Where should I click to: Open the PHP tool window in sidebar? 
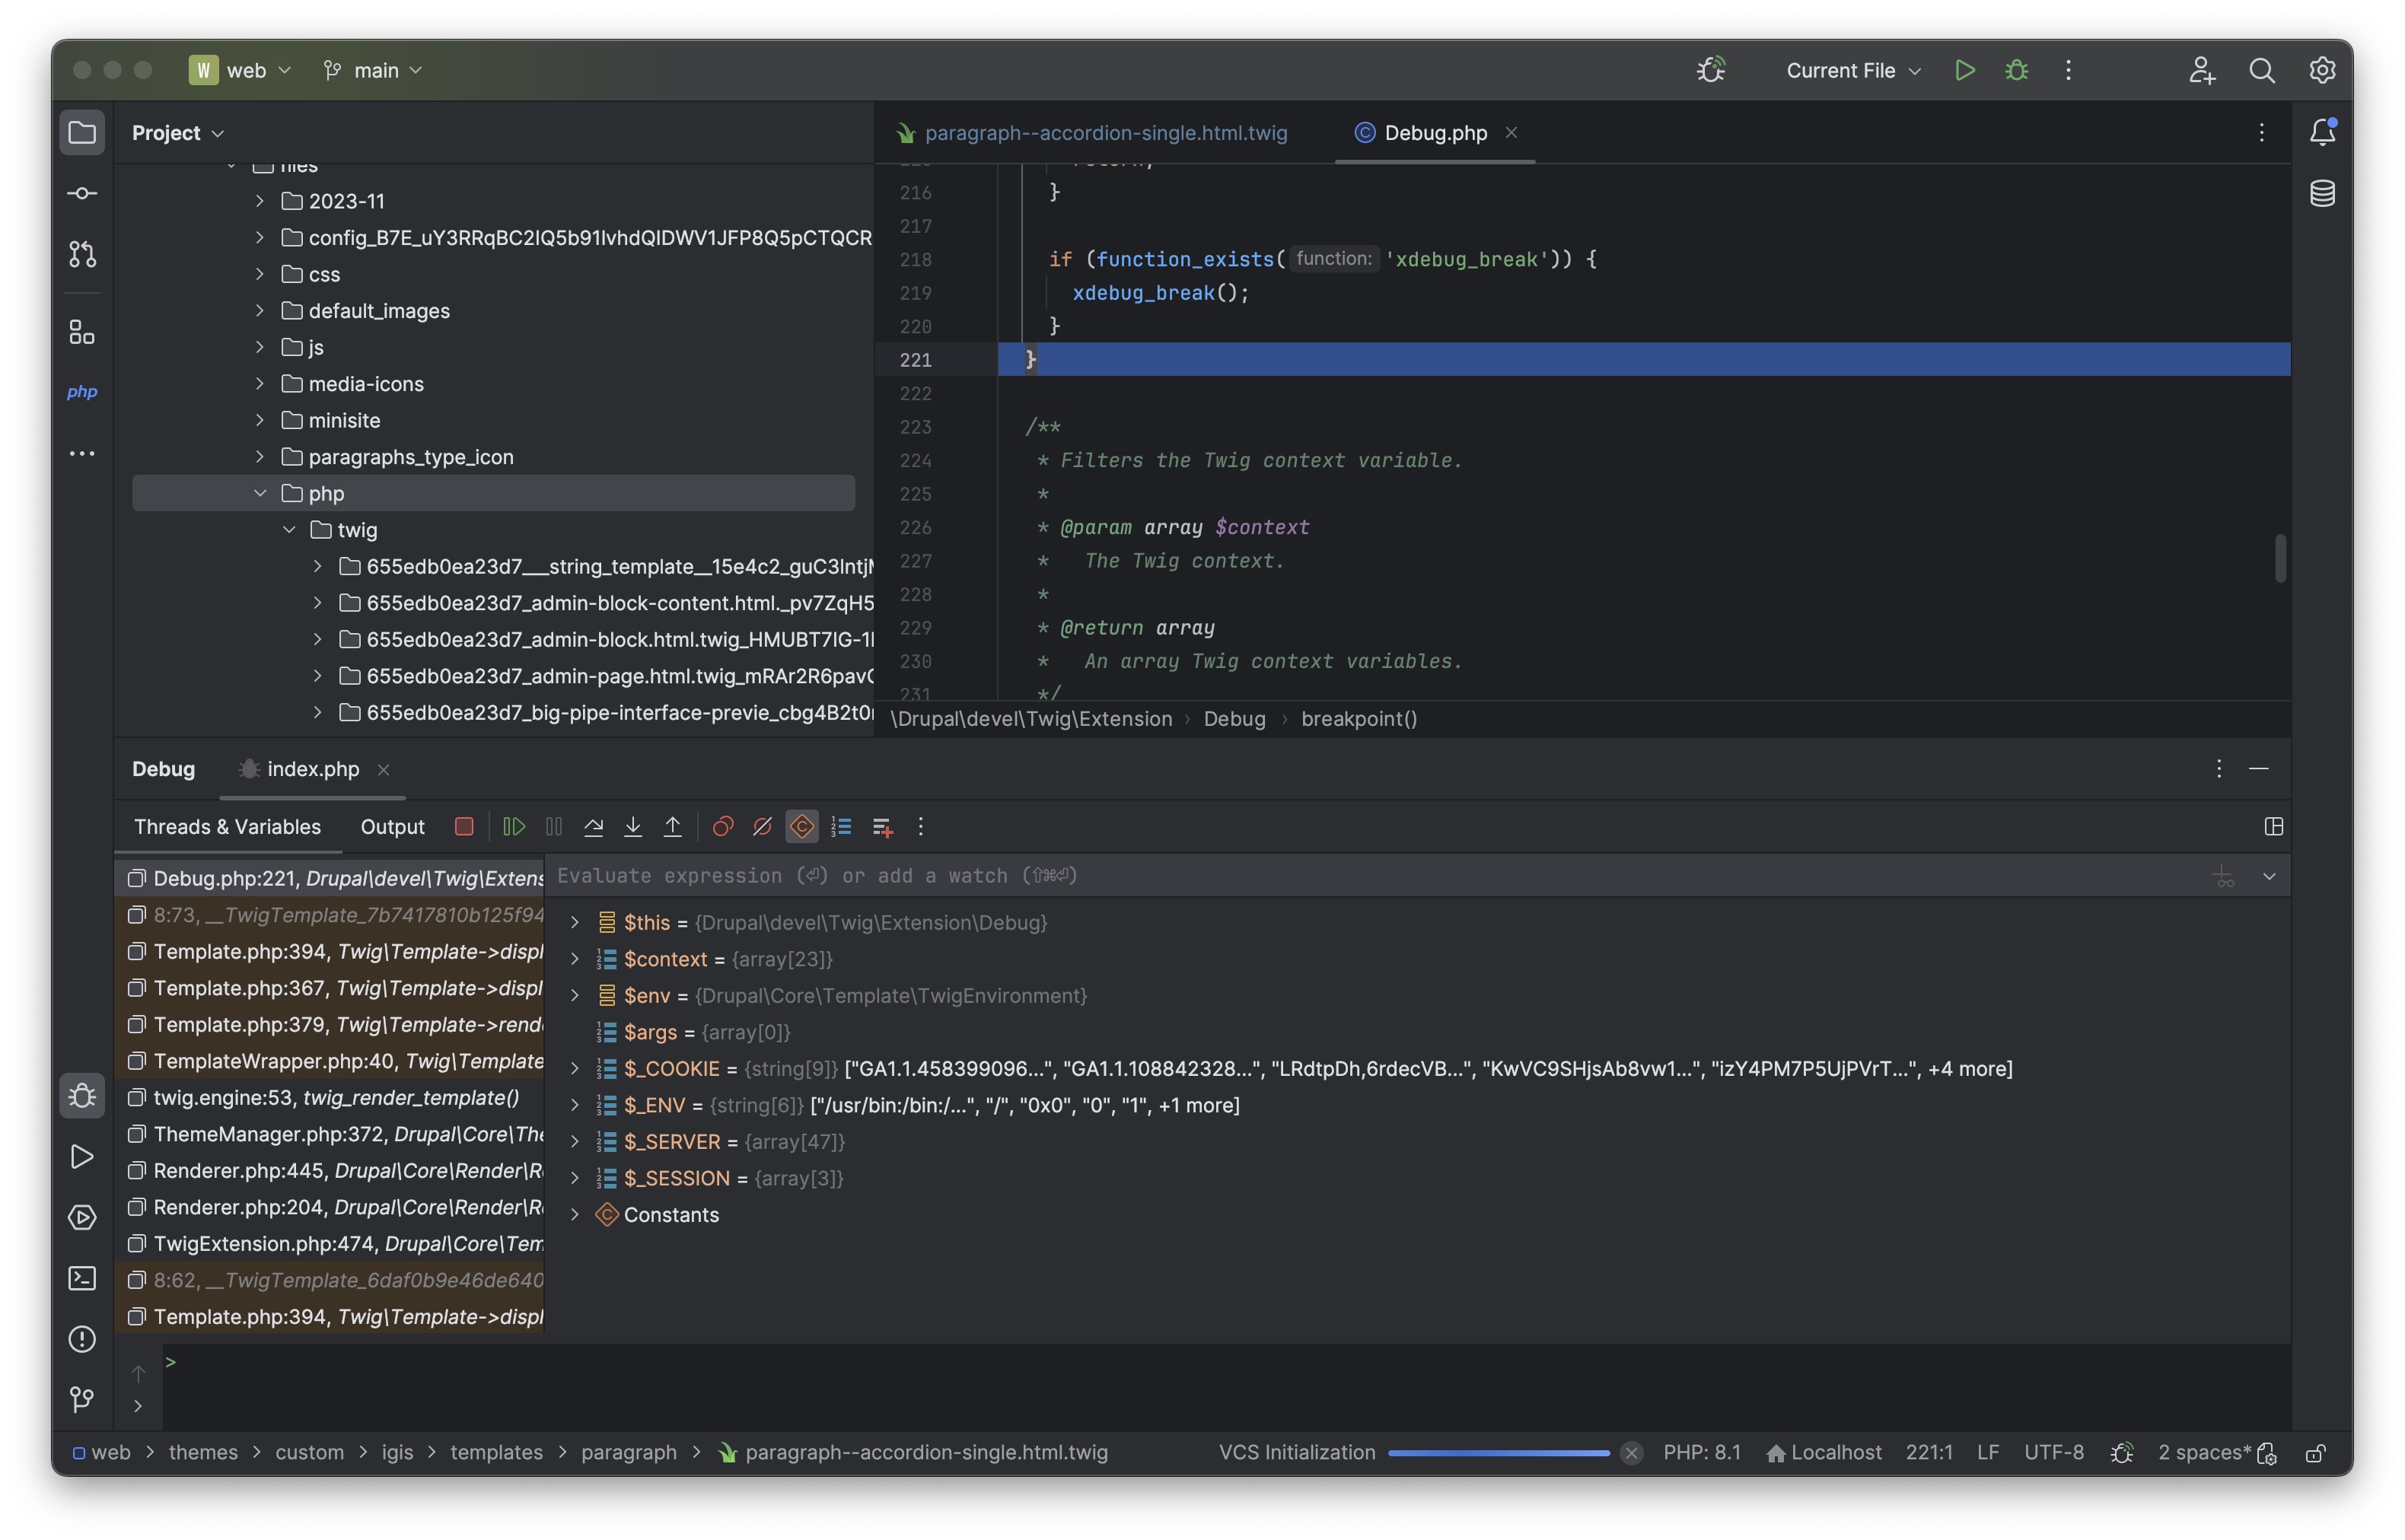82,392
